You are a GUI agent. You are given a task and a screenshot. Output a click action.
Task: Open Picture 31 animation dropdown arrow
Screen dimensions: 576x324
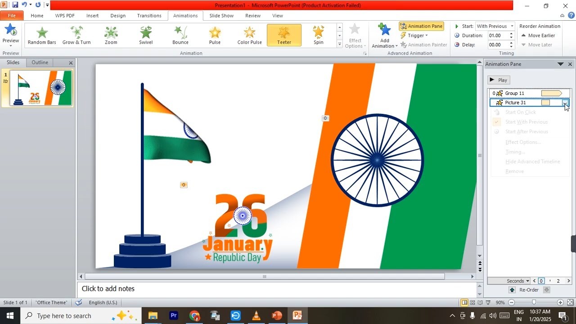pyautogui.click(x=565, y=103)
